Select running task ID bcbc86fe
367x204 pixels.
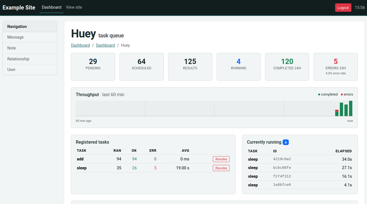(x=282, y=168)
